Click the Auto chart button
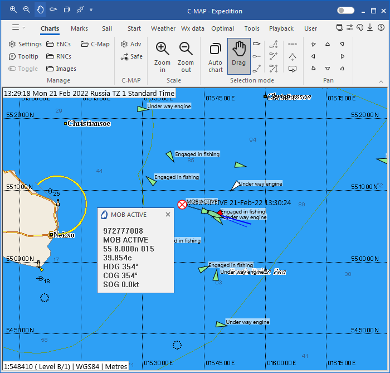Image resolution: width=390 pixels, height=373 pixels. click(216, 57)
